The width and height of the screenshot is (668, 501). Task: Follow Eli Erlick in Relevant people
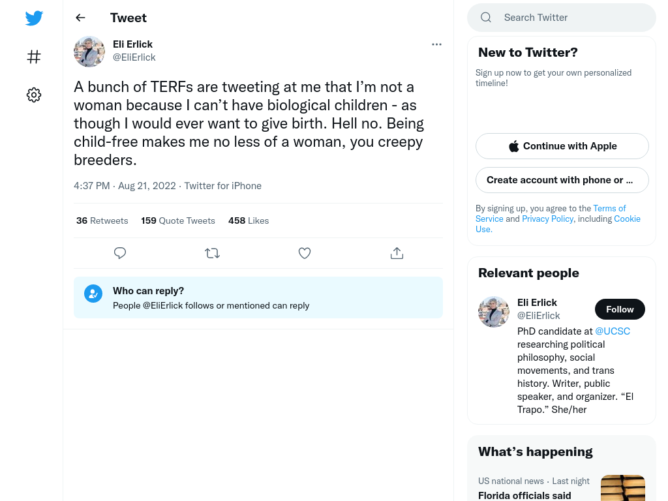[620, 309]
